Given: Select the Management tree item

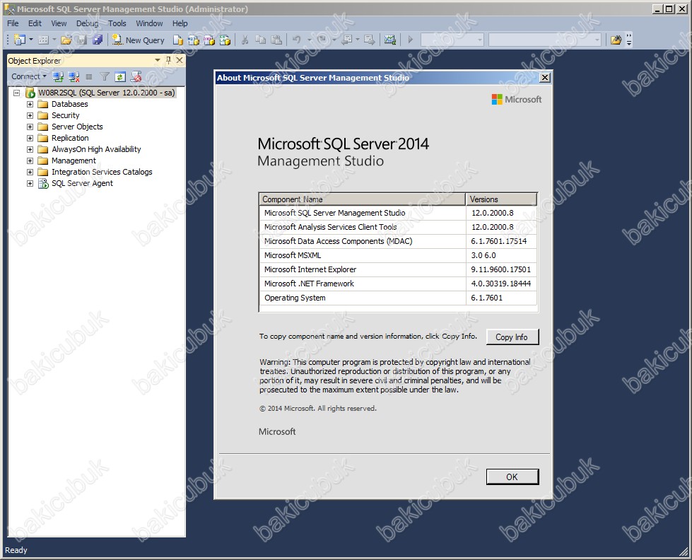Looking at the screenshot, I should point(74,161).
